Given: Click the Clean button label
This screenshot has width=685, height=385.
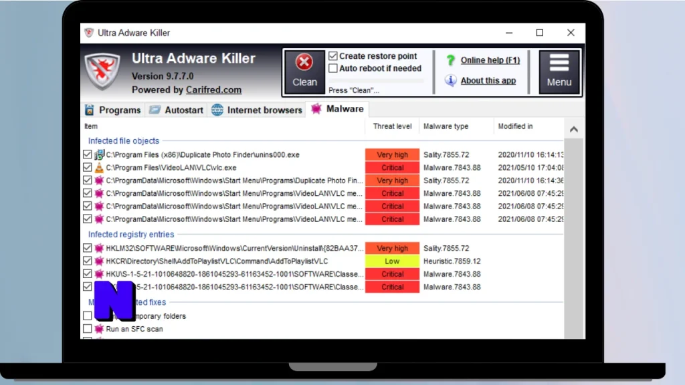Looking at the screenshot, I should tap(304, 82).
